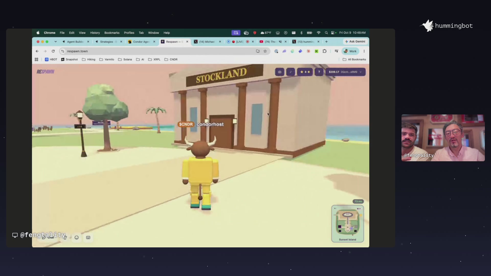The image size is (491, 276).
Task: Open the Bookmarks menu in menu bar
Action: [112, 33]
